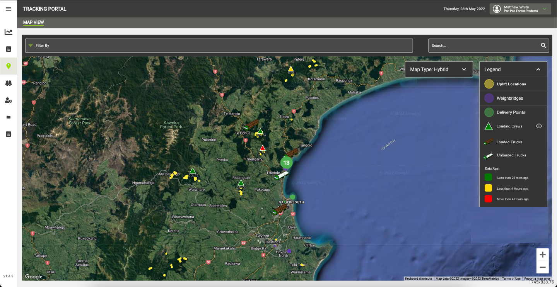
Task: Open the hamburger menu at top left
Action: click(x=8, y=8)
